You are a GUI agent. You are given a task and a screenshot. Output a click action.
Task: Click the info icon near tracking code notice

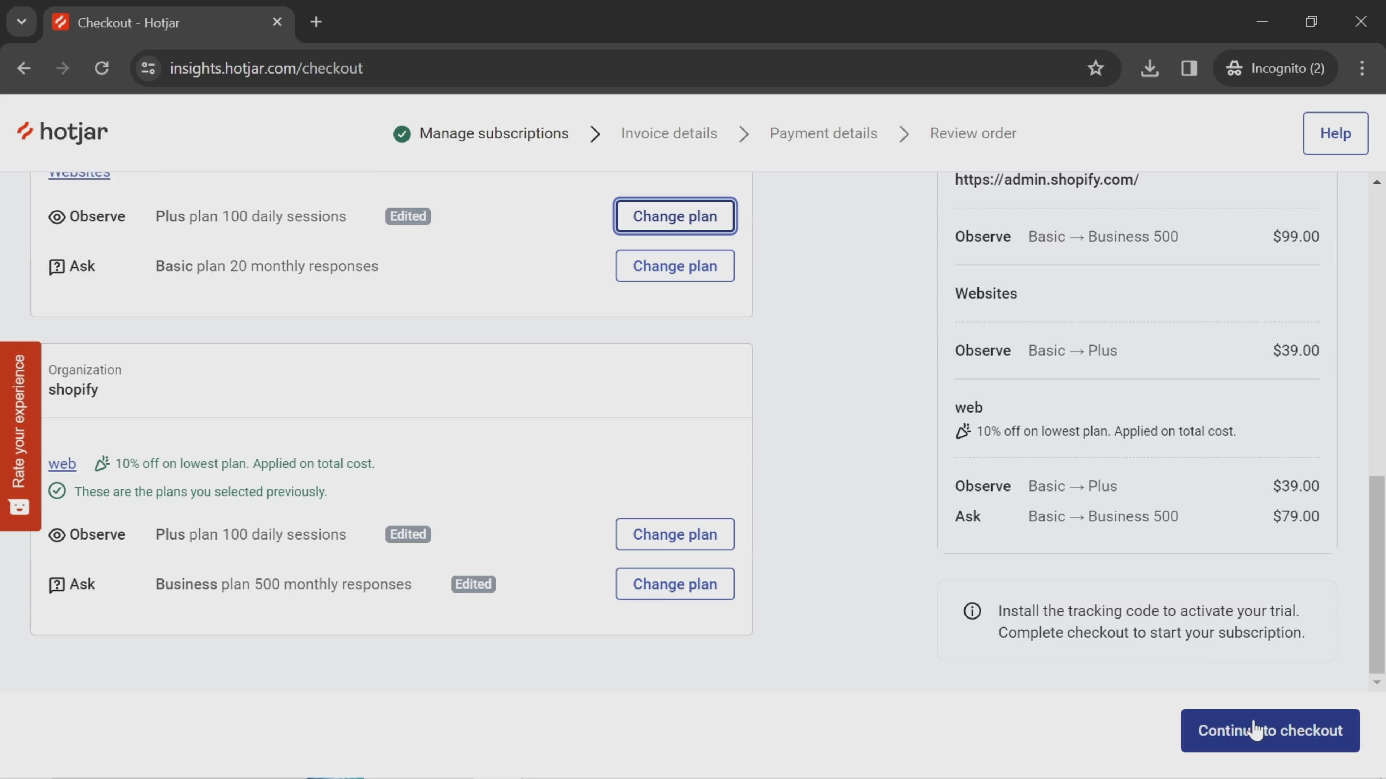(x=972, y=611)
